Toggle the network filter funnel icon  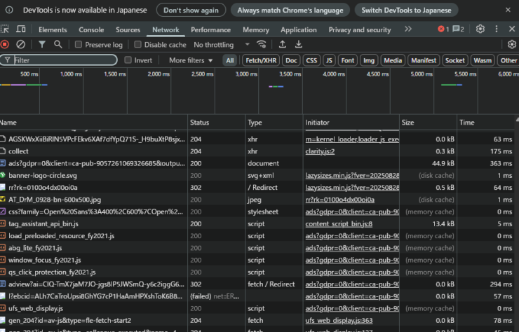42,44
